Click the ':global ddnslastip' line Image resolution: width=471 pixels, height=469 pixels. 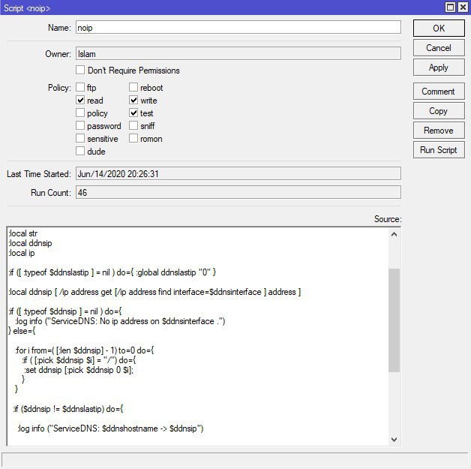click(x=112, y=272)
